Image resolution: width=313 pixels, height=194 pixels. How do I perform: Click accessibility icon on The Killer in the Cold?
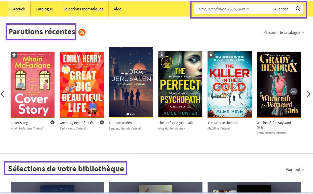211,55
